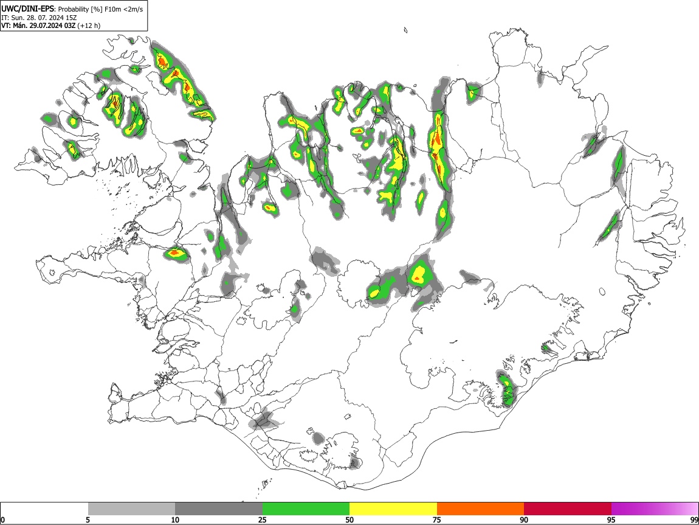Click the 'Probability [%] F10m <2m/s' label
Viewport: 699px width, 525px height.
101,9
